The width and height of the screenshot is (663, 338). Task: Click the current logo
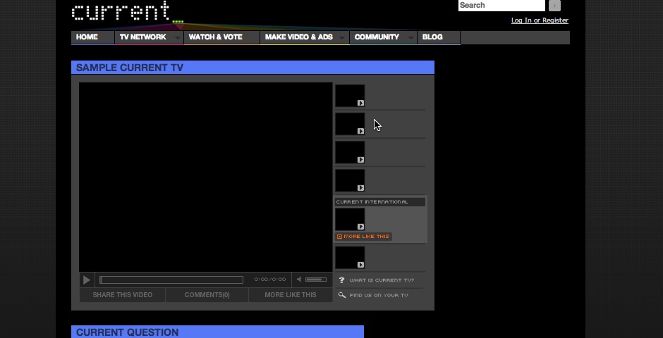[x=127, y=11]
